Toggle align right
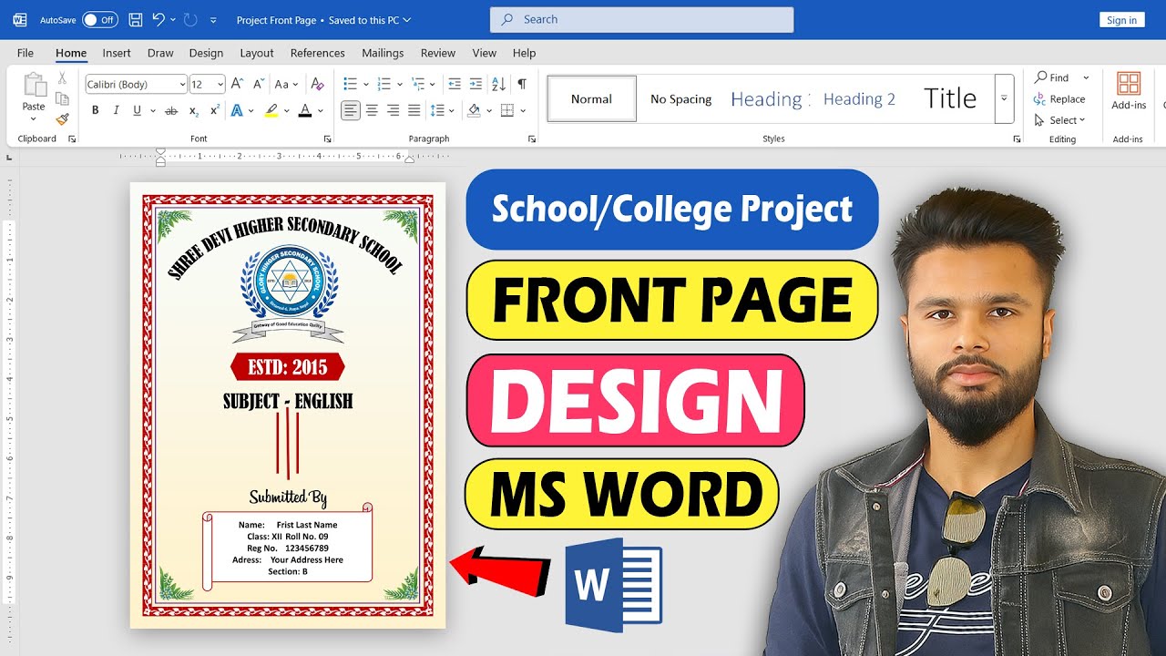The height and width of the screenshot is (656, 1166). coord(393,110)
